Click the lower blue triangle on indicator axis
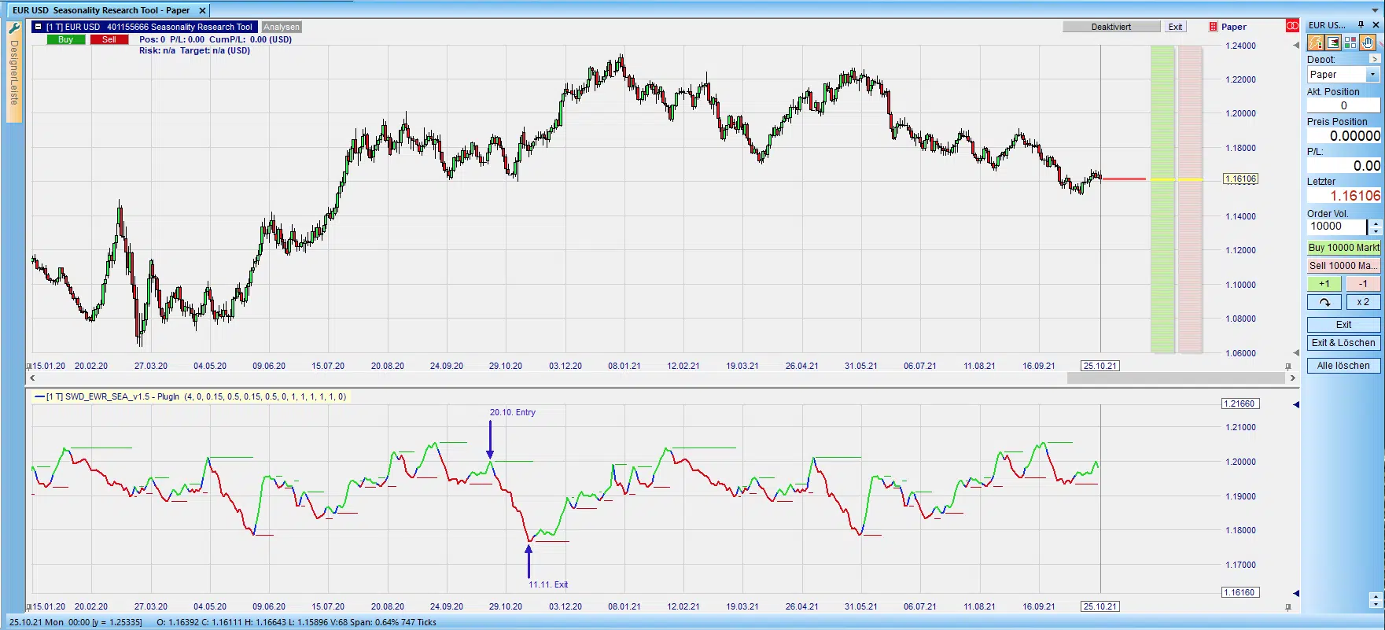The height and width of the screenshot is (630, 1385). point(1296,593)
